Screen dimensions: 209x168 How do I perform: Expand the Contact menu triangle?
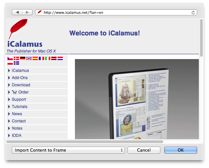pos(9,121)
